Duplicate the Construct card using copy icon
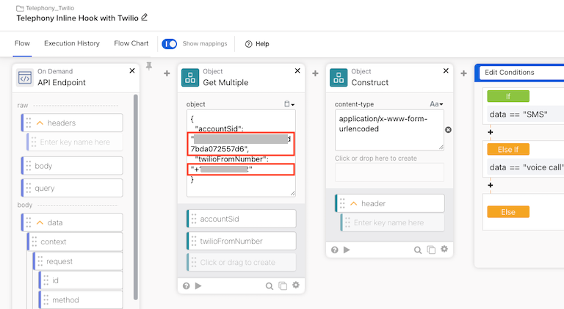Viewport: 564px width, 309px height. [x=430, y=250]
